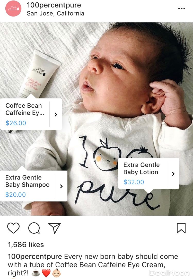Open the 100percentpure username in header
193x279 pixels.
click(x=54, y=5)
